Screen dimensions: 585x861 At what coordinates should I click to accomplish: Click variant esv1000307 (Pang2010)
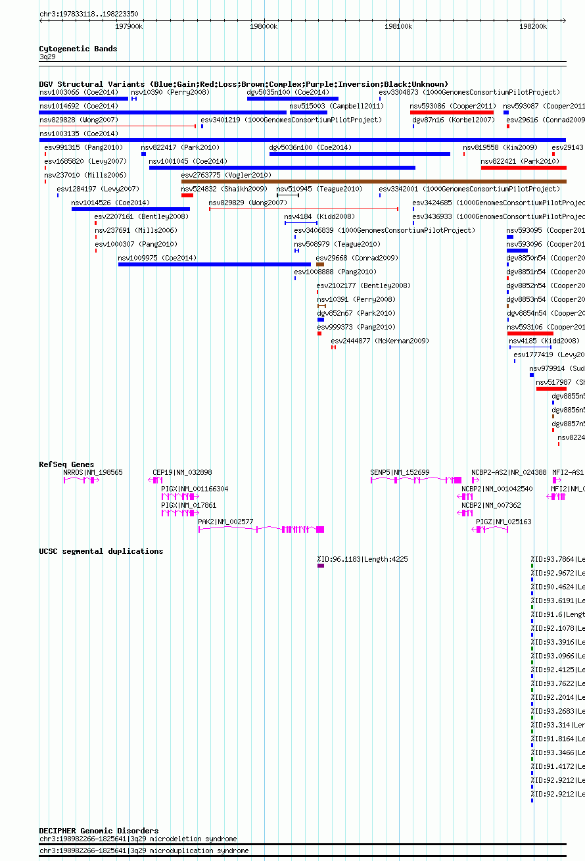click(136, 244)
